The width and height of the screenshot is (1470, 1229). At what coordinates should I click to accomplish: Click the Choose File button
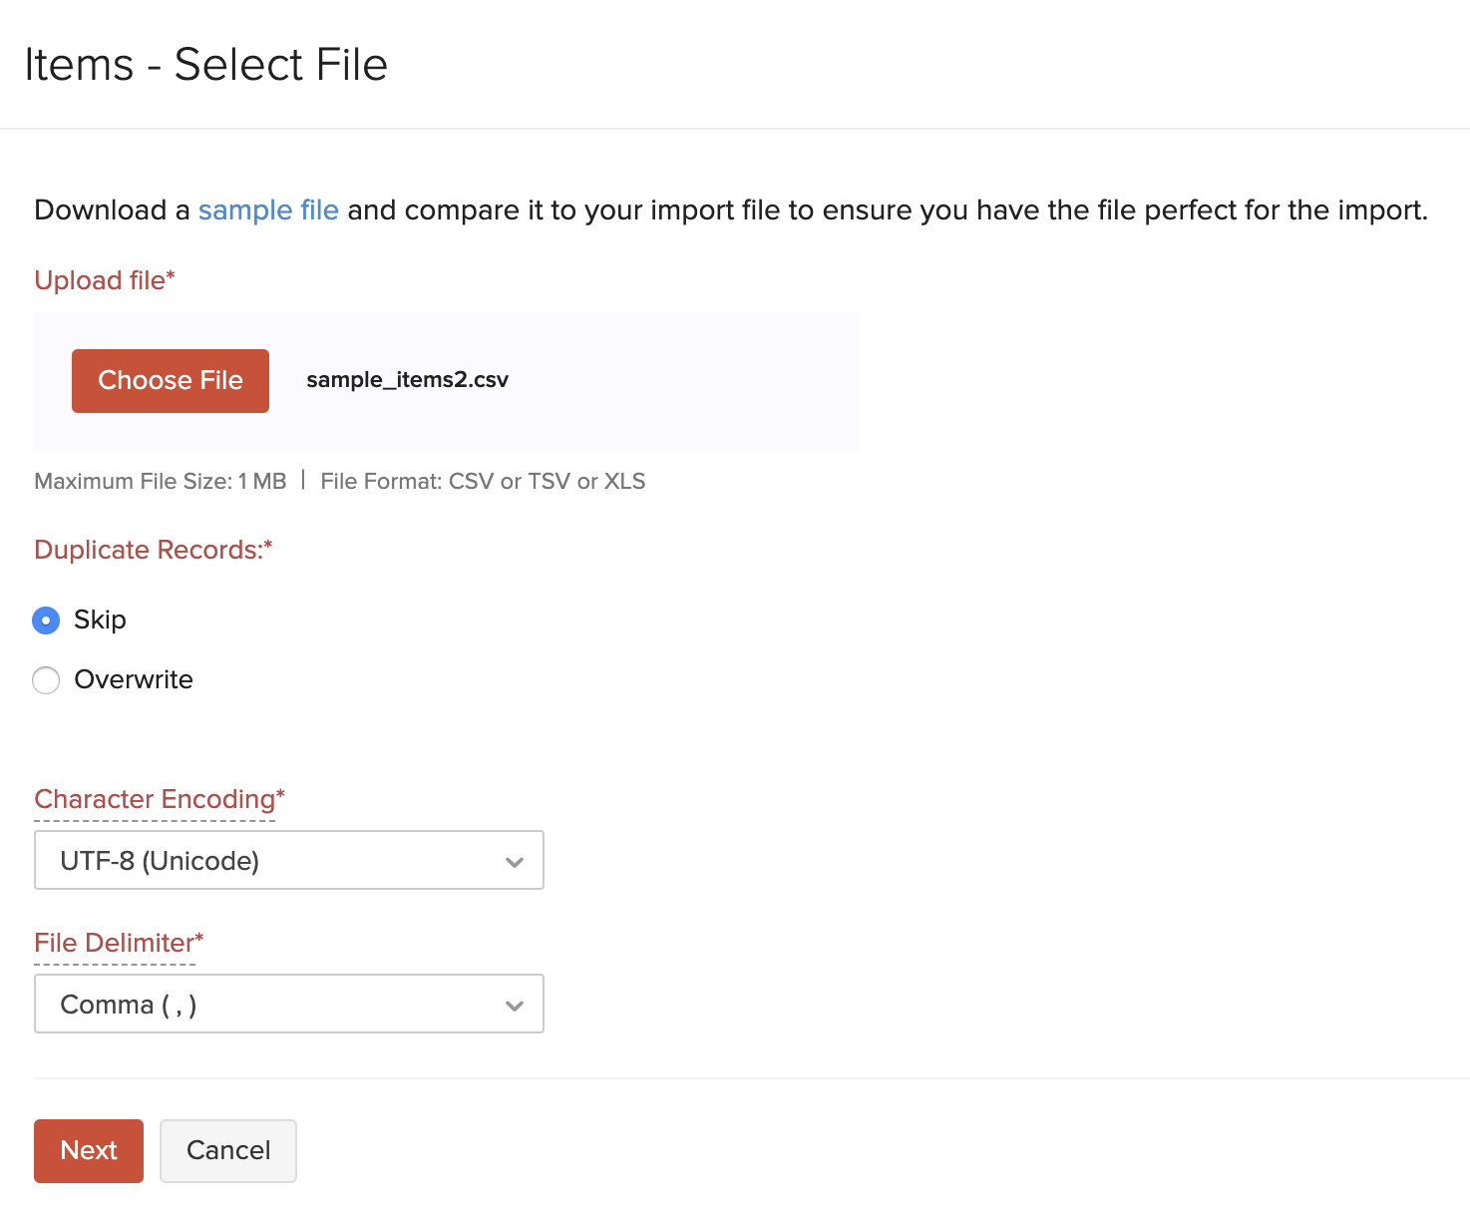point(170,380)
